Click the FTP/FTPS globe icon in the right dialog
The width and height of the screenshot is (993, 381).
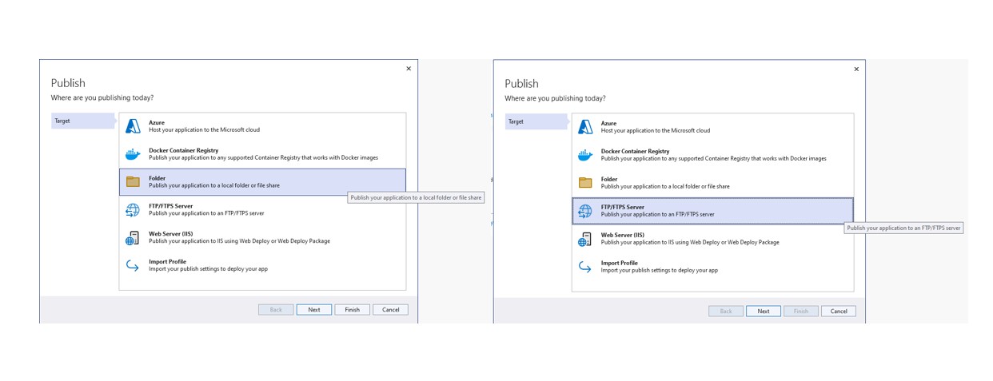pos(585,211)
